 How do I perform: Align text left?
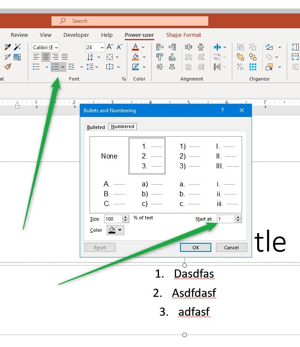point(36,57)
